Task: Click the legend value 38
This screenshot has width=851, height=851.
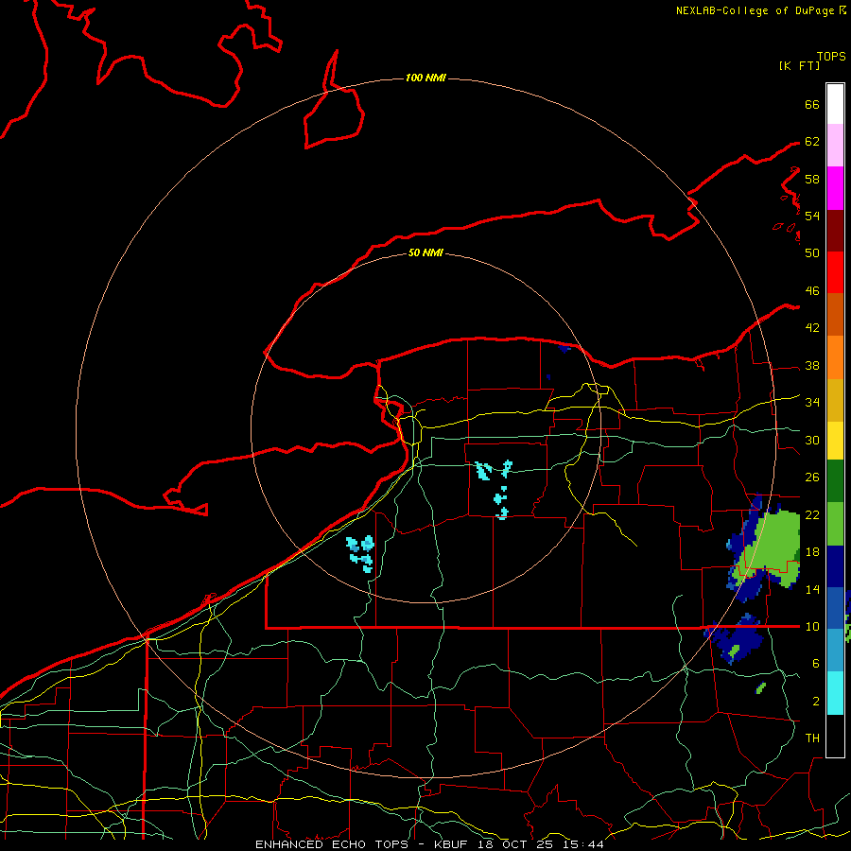Action: [x=812, y=365]
